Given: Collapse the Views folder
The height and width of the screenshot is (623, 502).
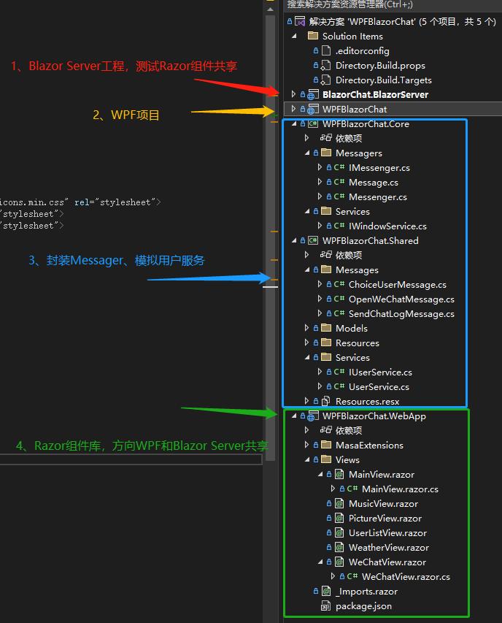Looking at the screenshot, I should coord(307,460).
